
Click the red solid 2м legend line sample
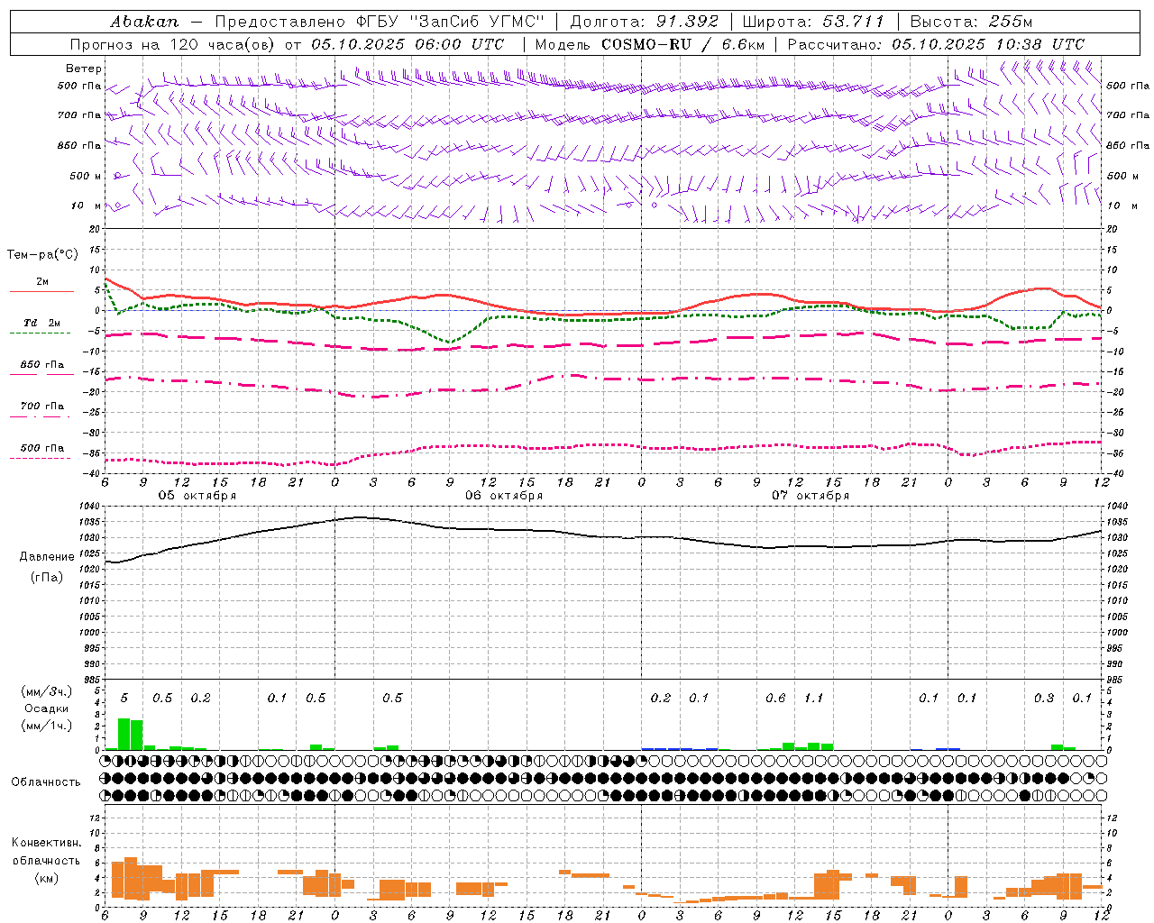42,291
